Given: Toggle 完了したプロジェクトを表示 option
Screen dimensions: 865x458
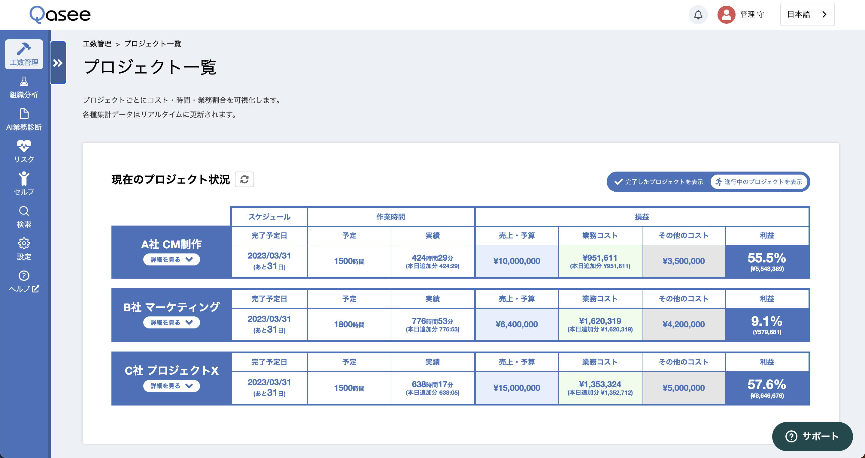Looking at the screenshot, I should pyautogui.click(x=659, y=182).
